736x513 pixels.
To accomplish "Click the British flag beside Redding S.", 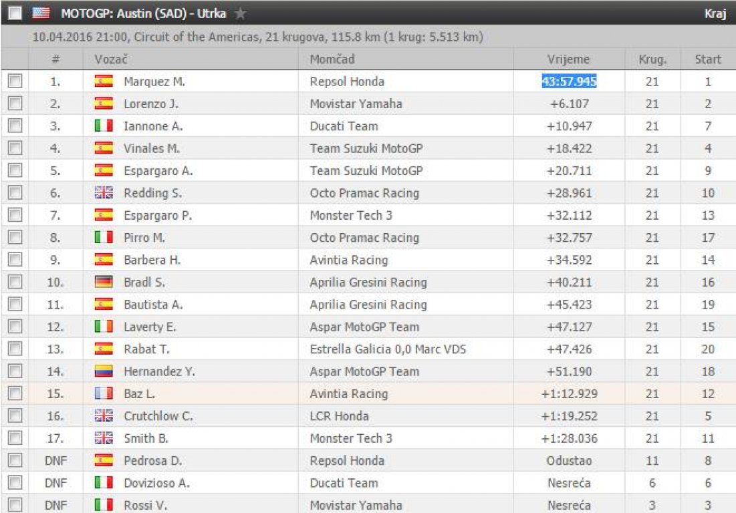I will pos(104,193).
